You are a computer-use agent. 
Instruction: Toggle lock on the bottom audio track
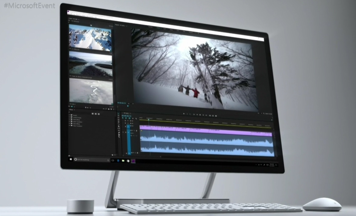(x=126, y=153)
